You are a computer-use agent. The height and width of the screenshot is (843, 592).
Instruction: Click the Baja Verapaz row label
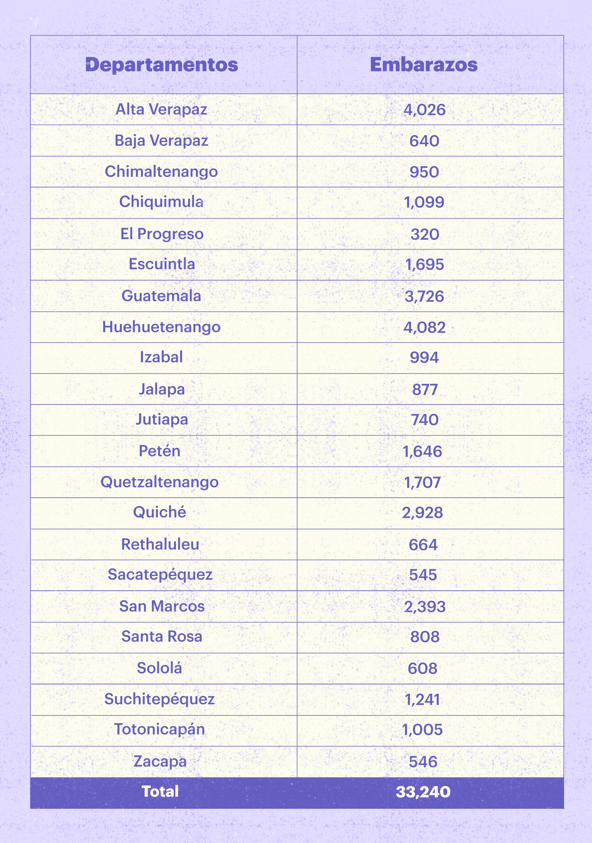(161, 141)
